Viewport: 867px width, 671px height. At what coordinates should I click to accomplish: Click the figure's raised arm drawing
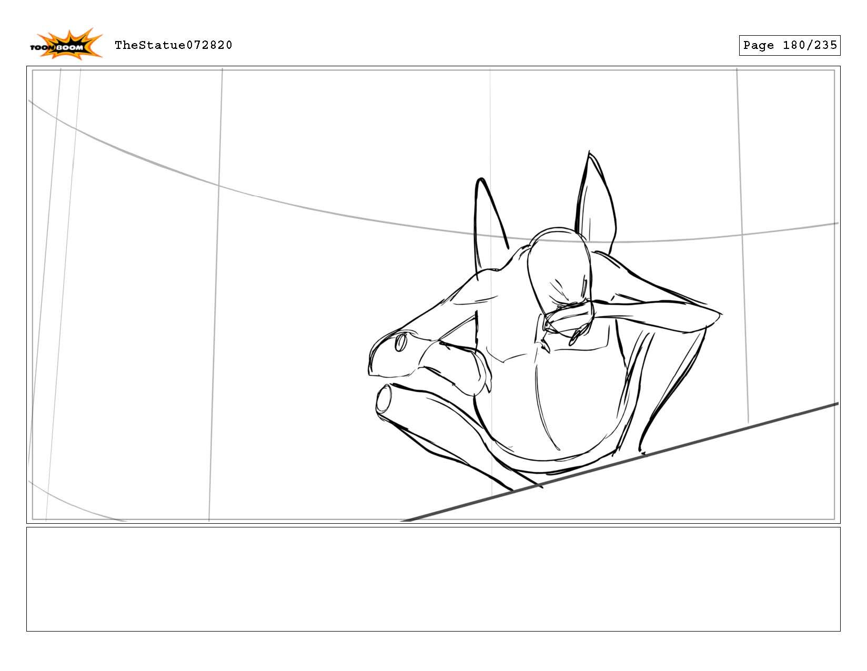pyautogui.click(x=658, y=310)
